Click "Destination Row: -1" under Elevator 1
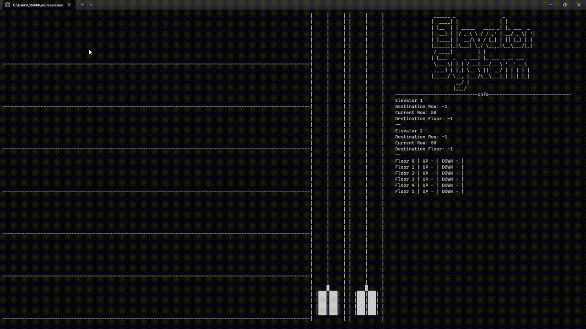 (x=421, y=106)
